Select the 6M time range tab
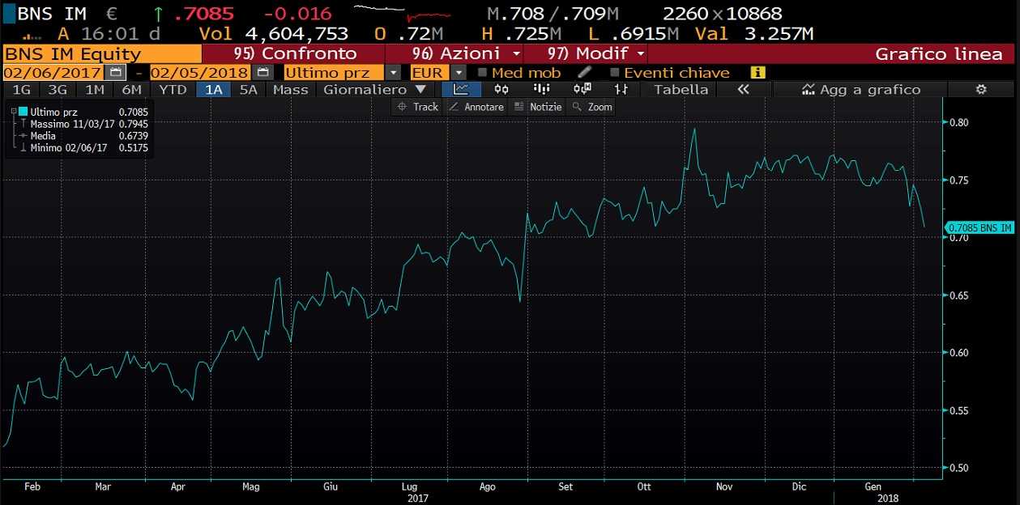Screen dimensions: 1020x505 click(x=131, y=90)
